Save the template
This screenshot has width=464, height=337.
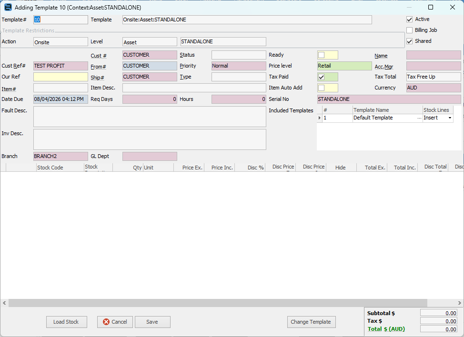click(x=152, y=322)
